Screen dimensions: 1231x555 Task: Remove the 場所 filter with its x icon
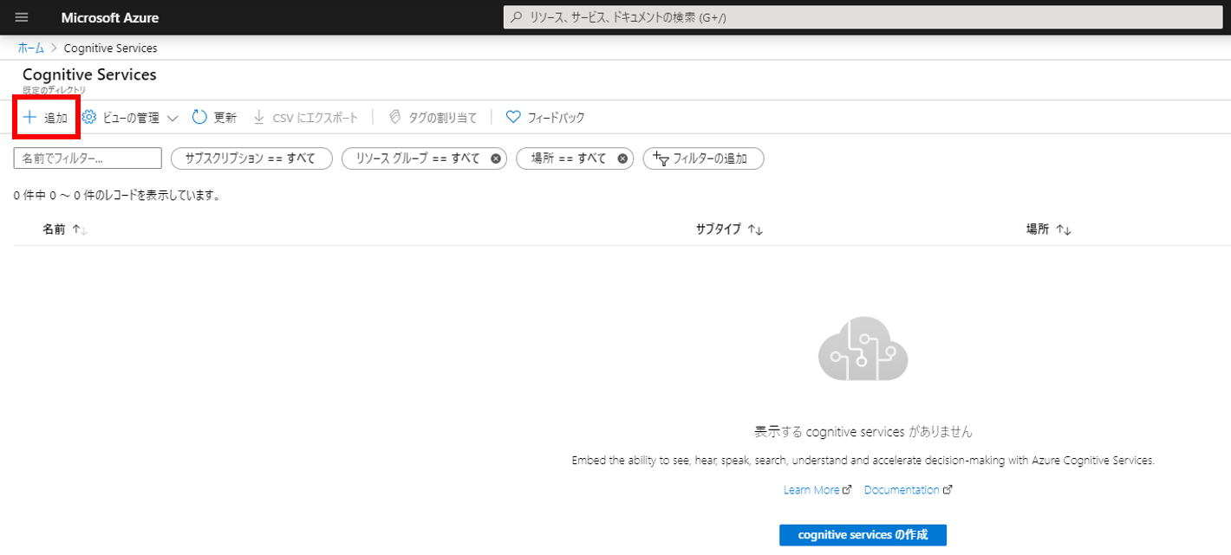coord(622,158)
